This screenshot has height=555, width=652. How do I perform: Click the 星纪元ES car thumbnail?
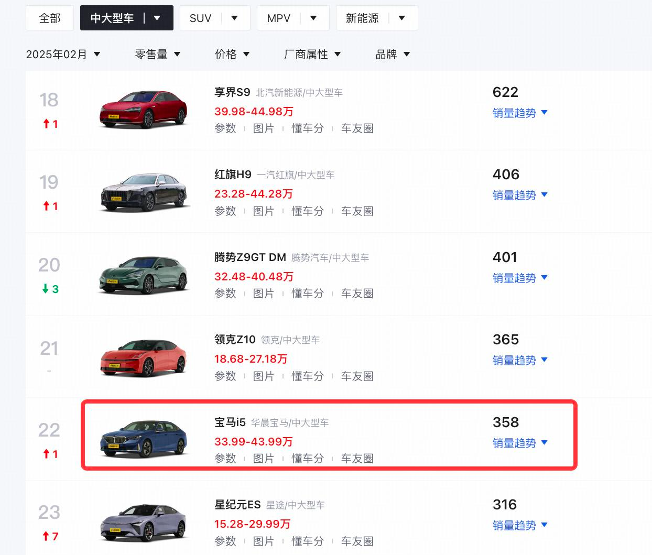pos(143,523)
